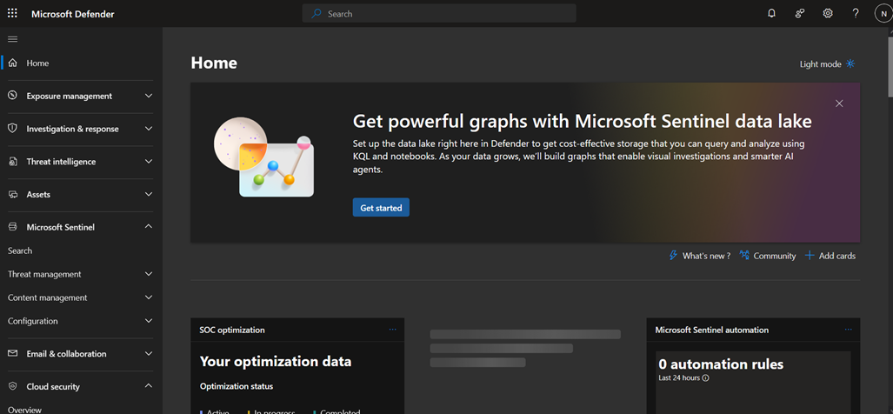
Task: Click the Get started button
Action: 381,208
